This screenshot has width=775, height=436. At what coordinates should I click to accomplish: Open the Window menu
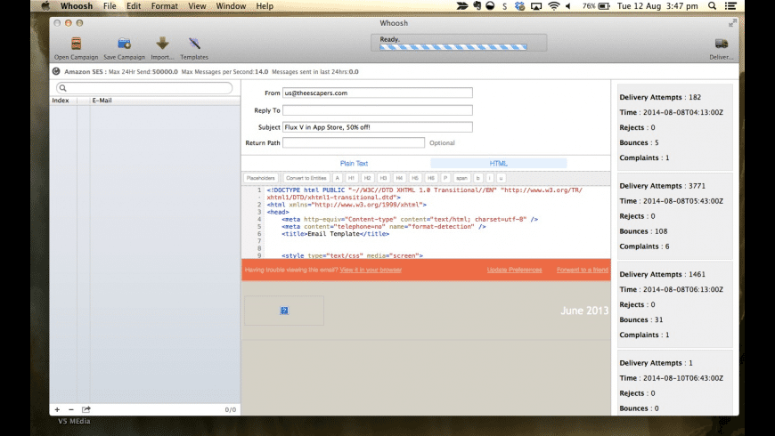231,6
